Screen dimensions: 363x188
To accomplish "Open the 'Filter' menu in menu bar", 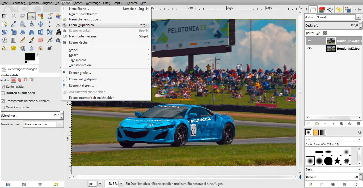I will tap(106, 3).
